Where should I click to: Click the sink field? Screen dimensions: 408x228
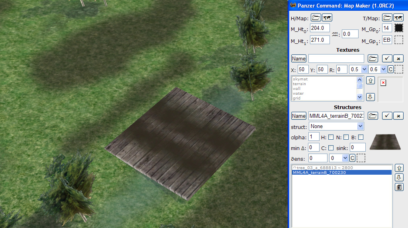coord(357,147)
